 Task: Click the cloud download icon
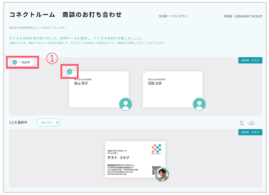251,123
